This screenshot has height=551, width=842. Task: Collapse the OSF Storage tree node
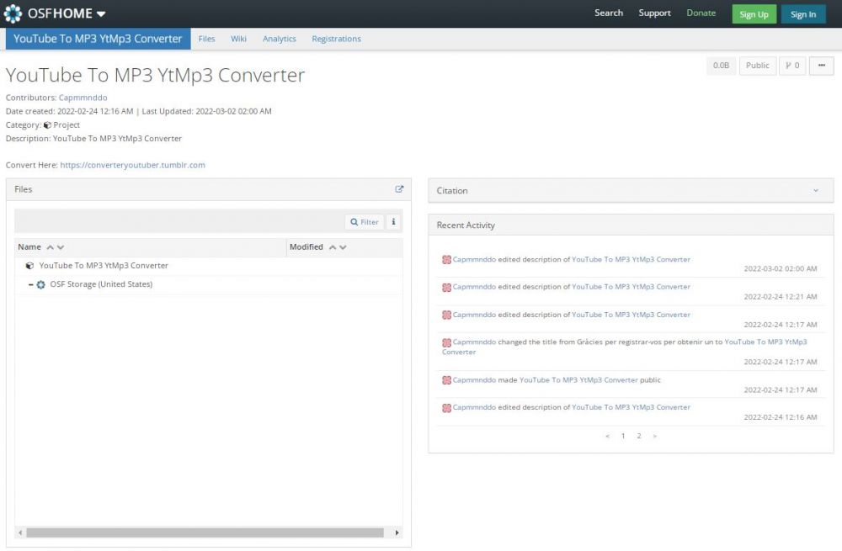tap(31, 284)
